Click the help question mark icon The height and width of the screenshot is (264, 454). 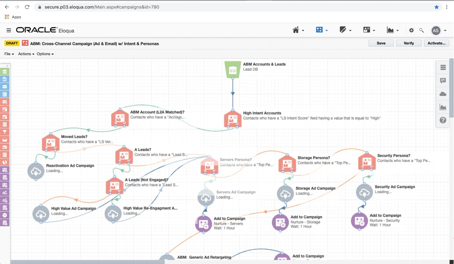[x=443, y=120]
